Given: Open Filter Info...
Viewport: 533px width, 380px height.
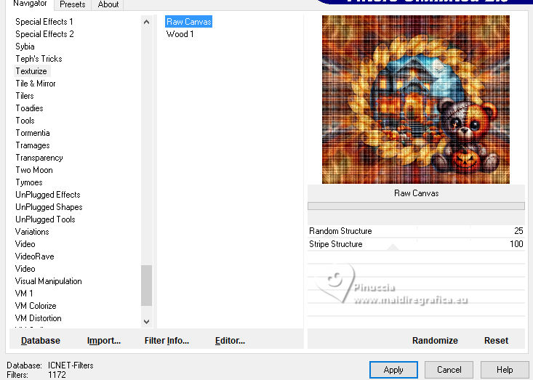Looking at the screenshot, I should pyautogui.click(x=167, y=341).
